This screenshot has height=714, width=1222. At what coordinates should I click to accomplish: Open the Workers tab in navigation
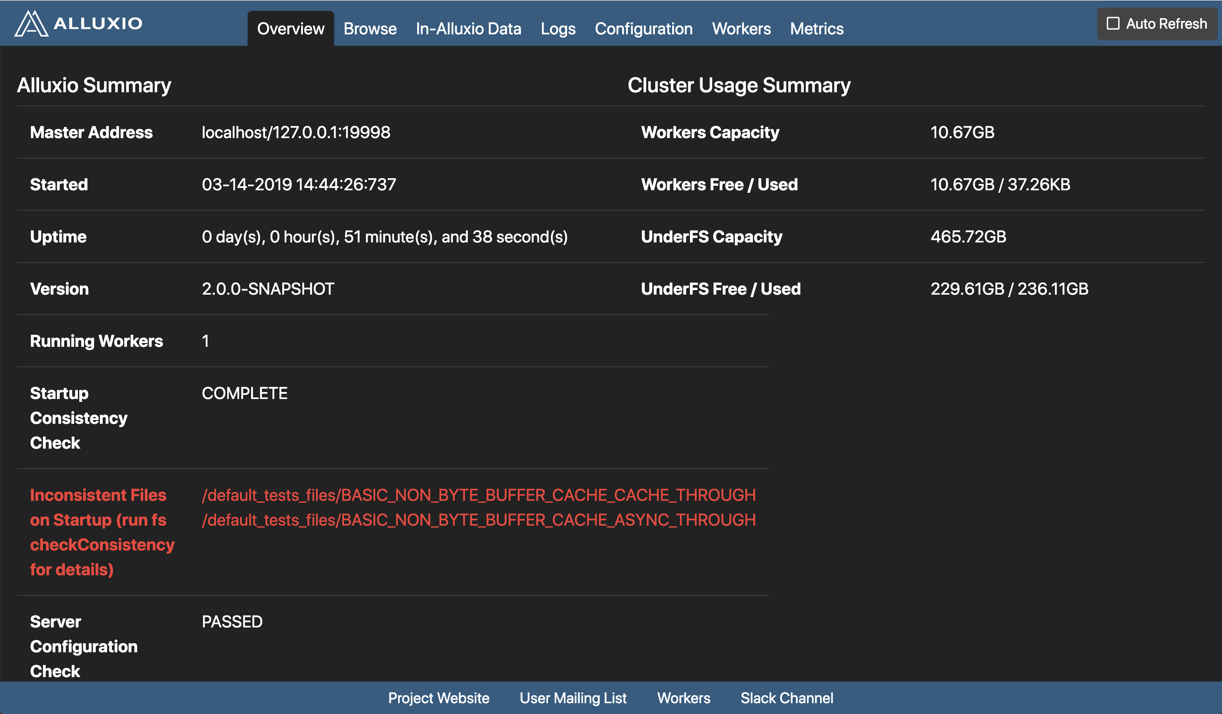pos(741,29)
